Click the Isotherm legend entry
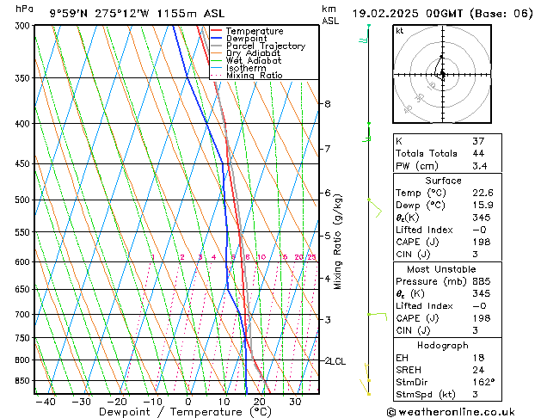The width and height of the screenshot is (541, 418). pyautogui.click(x=238, y=68)
